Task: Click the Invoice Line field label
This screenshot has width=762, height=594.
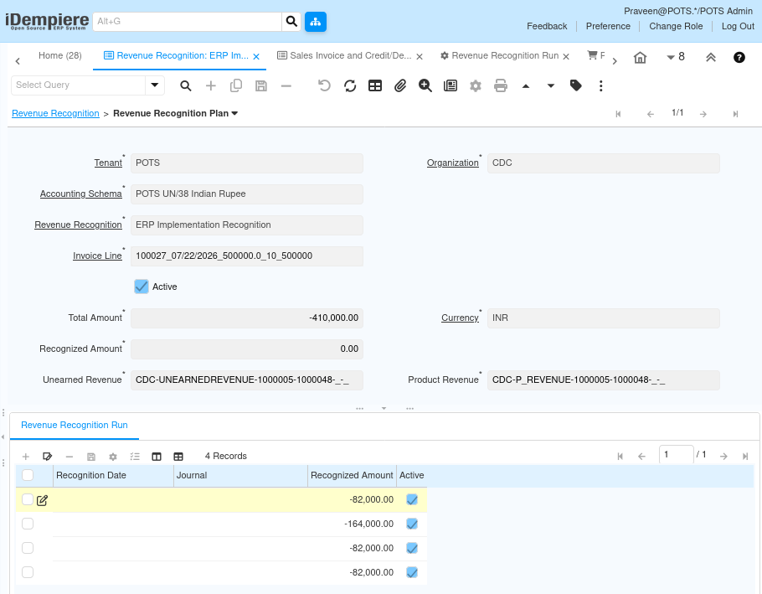Action: pyautogui.click(x=97, y=256)
